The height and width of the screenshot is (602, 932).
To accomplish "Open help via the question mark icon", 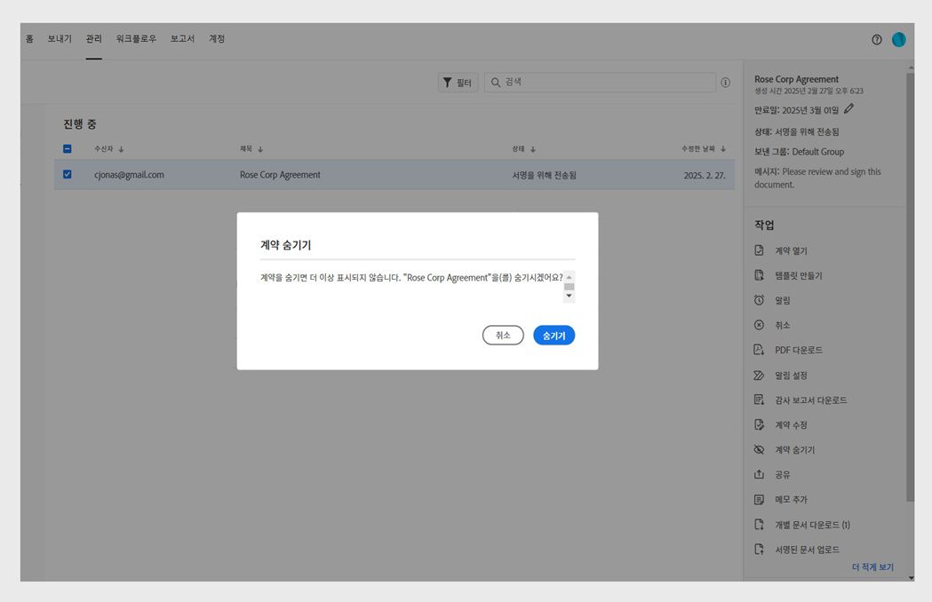I will (x=876, y=39).
